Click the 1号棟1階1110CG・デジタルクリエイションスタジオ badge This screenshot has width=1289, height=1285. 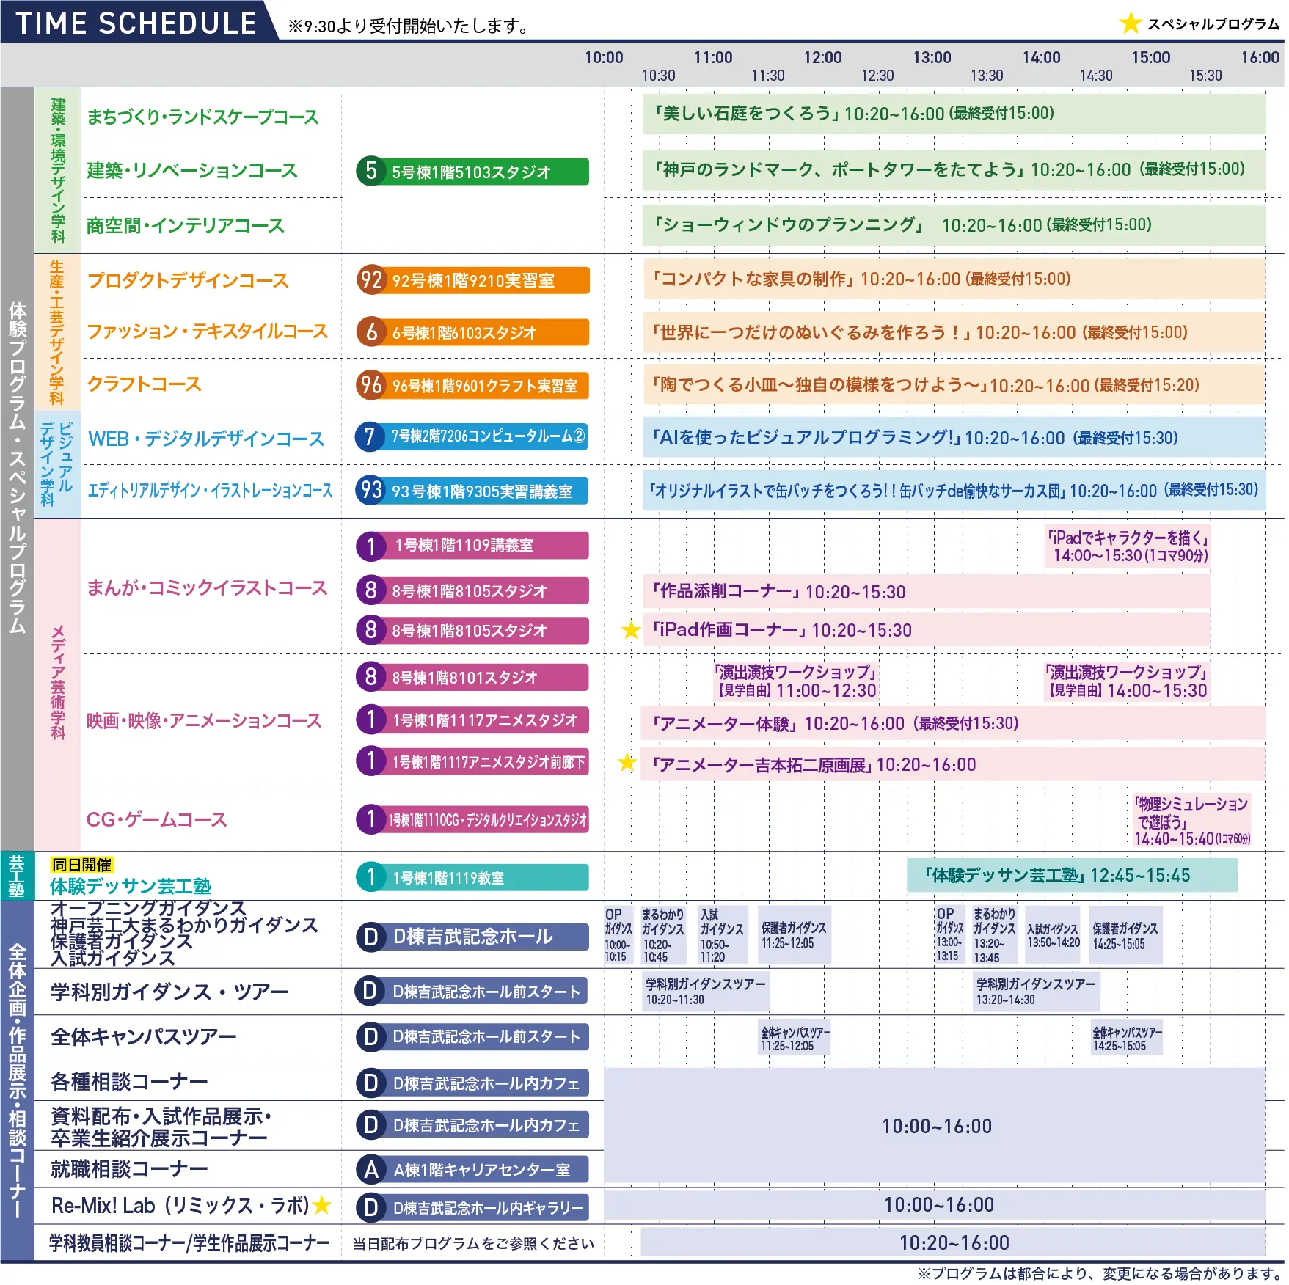tap(472, 819)
